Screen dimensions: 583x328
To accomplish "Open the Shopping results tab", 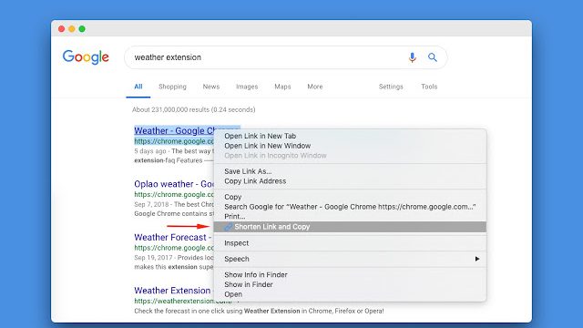I will (172, 87).
